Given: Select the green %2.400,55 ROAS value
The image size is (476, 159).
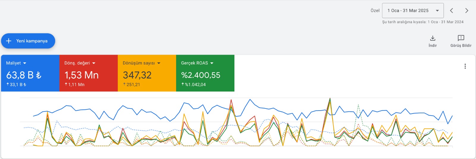Looking at the screenshot, I should 201,75.
